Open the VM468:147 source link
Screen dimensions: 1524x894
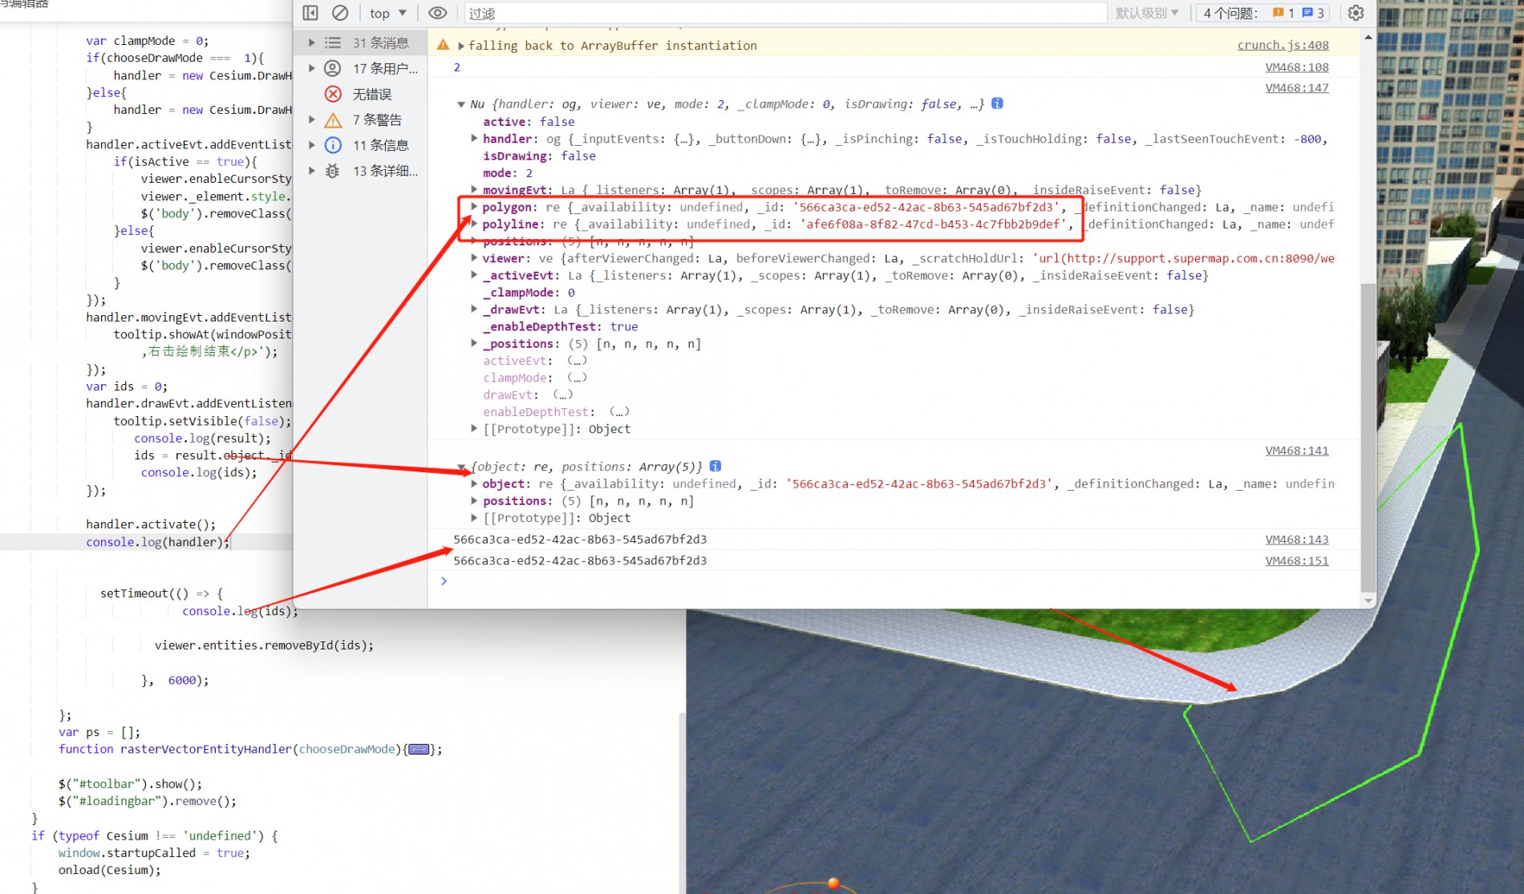tap(1297, 88)
